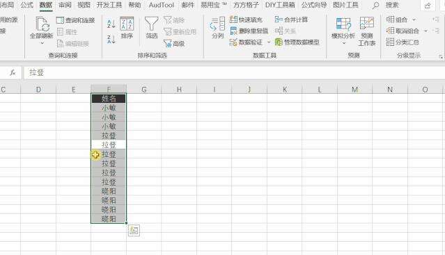Open the 方方格子 add-in tab
This screenshot has height=255, width=445.
[x=246, y=5]
